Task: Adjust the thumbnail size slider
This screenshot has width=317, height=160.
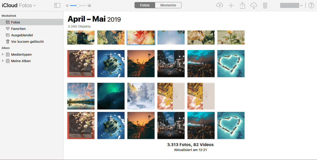Action: [78, 5]
